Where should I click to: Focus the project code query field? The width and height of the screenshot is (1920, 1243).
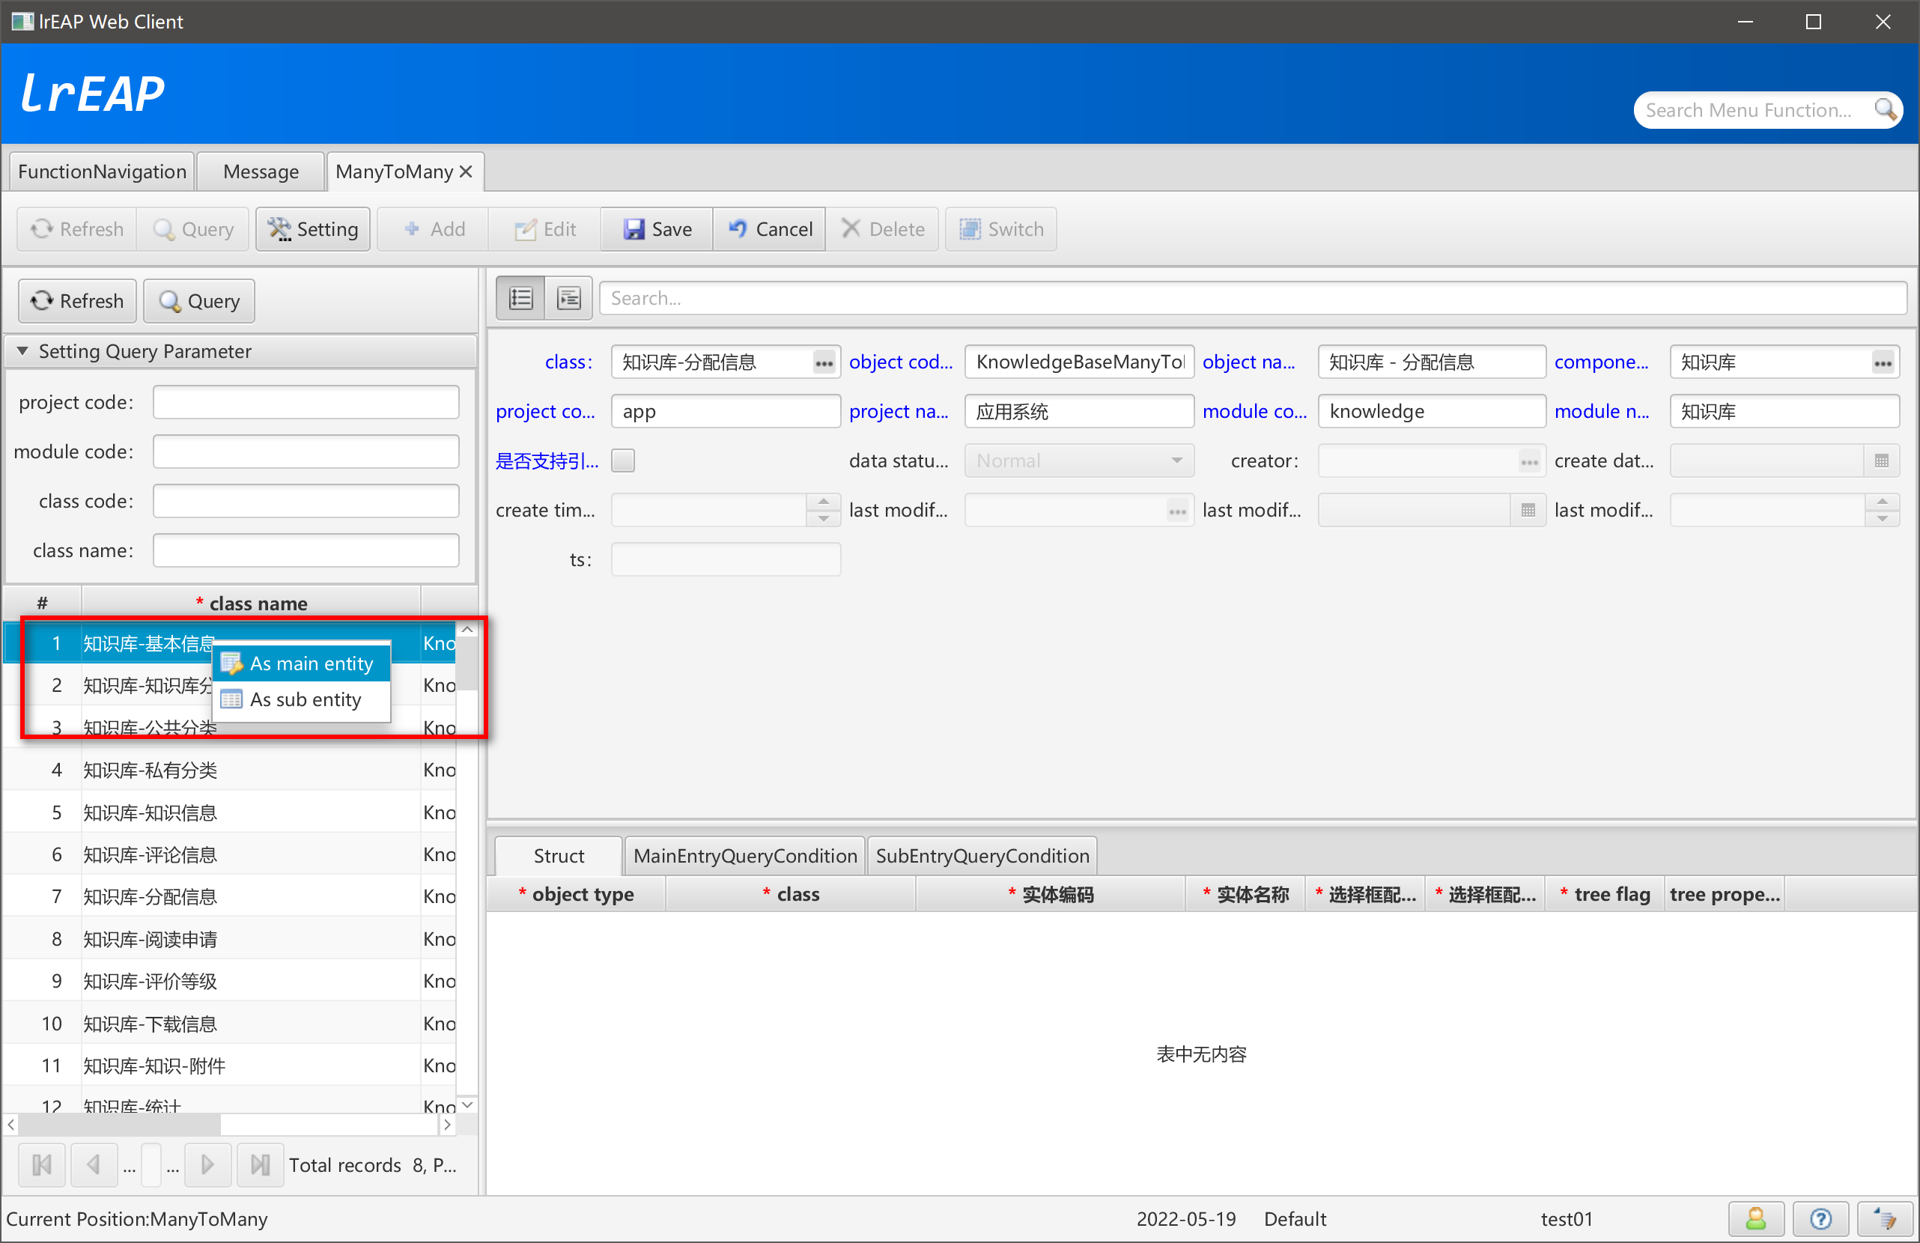coord(306,403)
